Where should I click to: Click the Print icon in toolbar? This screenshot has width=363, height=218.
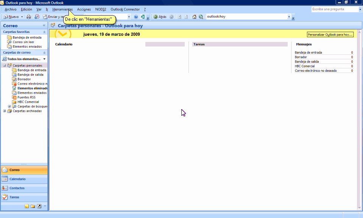(x=29, y=17)
